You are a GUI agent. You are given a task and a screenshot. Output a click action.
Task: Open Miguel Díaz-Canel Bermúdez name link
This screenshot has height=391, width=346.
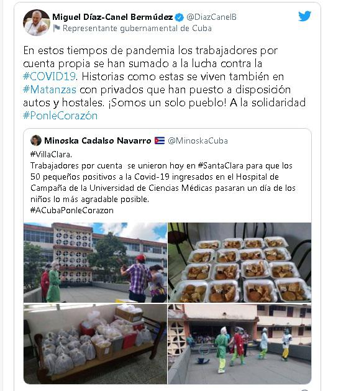point(112,17)
